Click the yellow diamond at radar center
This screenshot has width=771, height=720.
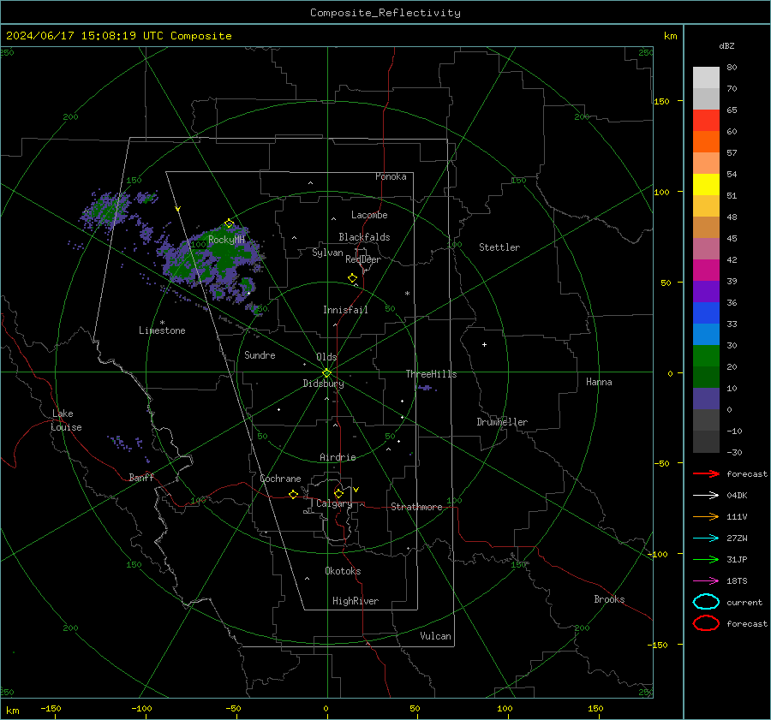click(327, 373)
